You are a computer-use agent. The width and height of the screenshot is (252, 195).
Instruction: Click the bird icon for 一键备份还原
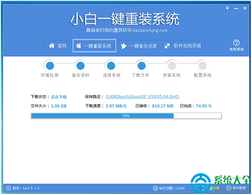point(124,46)
